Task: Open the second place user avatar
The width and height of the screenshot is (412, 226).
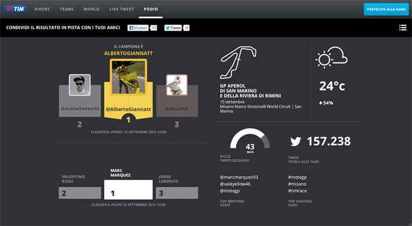Action: (79, 85)
